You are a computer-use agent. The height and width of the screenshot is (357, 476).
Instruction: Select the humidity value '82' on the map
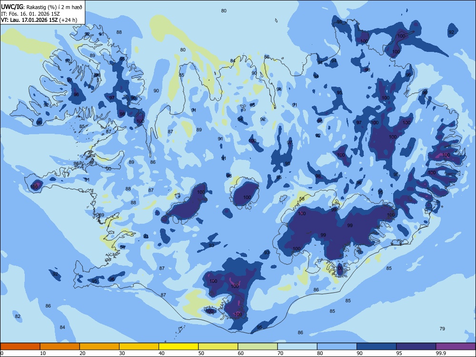pyautogui.click(x=18, y=317)
